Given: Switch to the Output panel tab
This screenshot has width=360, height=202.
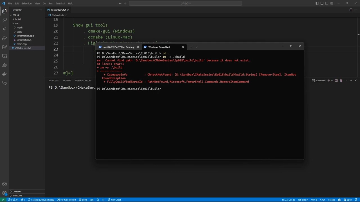Looking at the screenshot, I should pyautogui.click(x=67, y=81).
